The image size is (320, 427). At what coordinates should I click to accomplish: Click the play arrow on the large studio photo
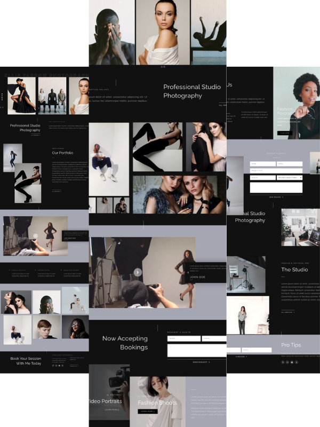point(138,272)
